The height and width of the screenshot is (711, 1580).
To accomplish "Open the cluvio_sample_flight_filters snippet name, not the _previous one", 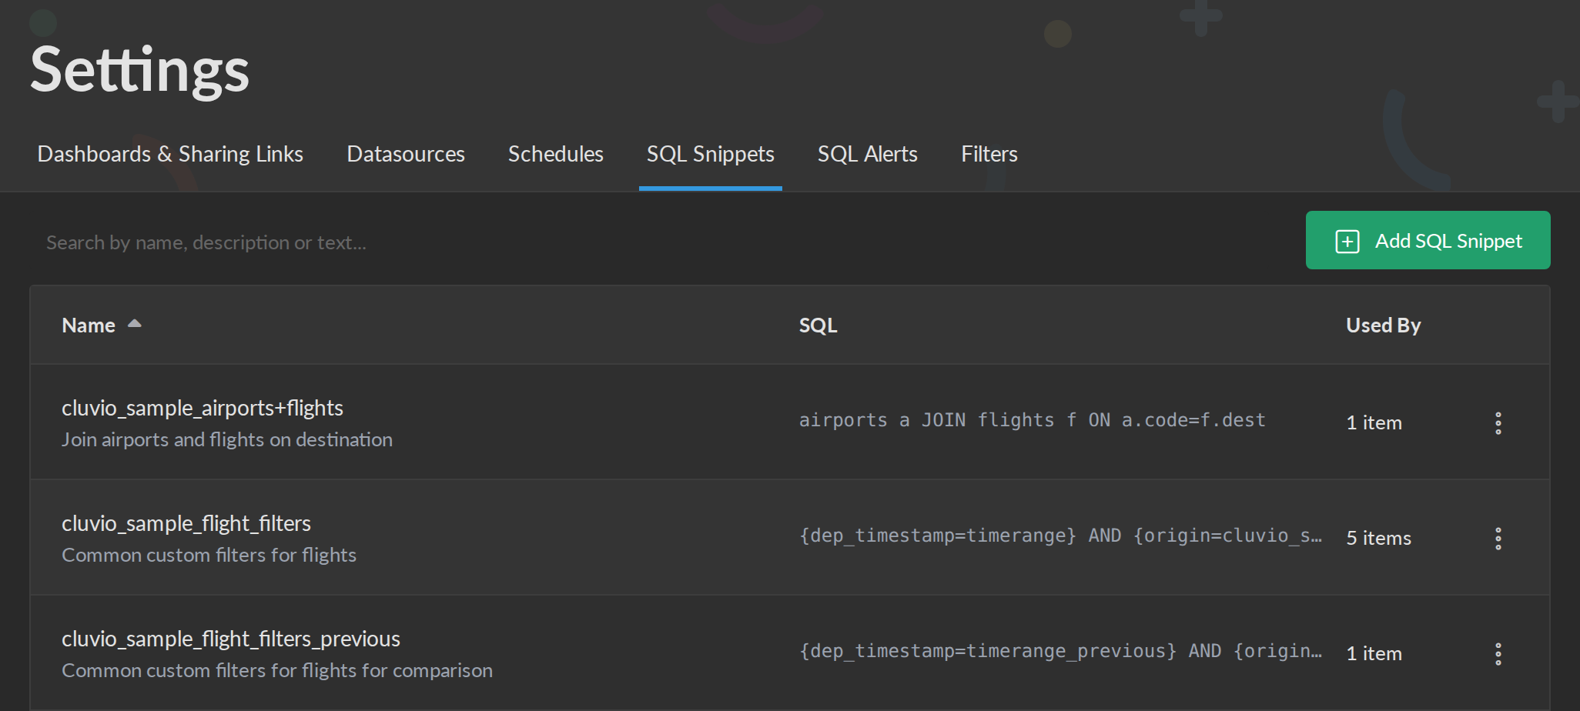I will point(186,523).
